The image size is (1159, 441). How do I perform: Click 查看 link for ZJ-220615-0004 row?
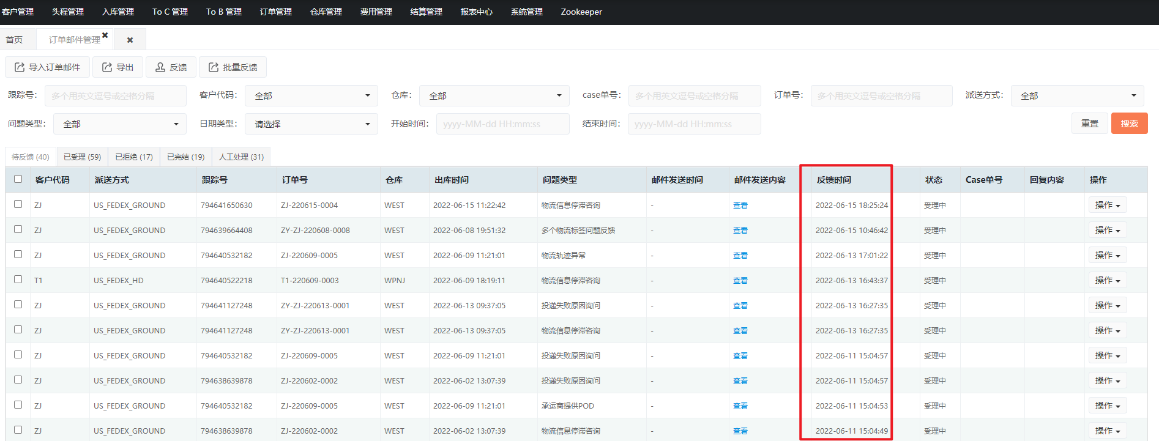click(740, 206)
